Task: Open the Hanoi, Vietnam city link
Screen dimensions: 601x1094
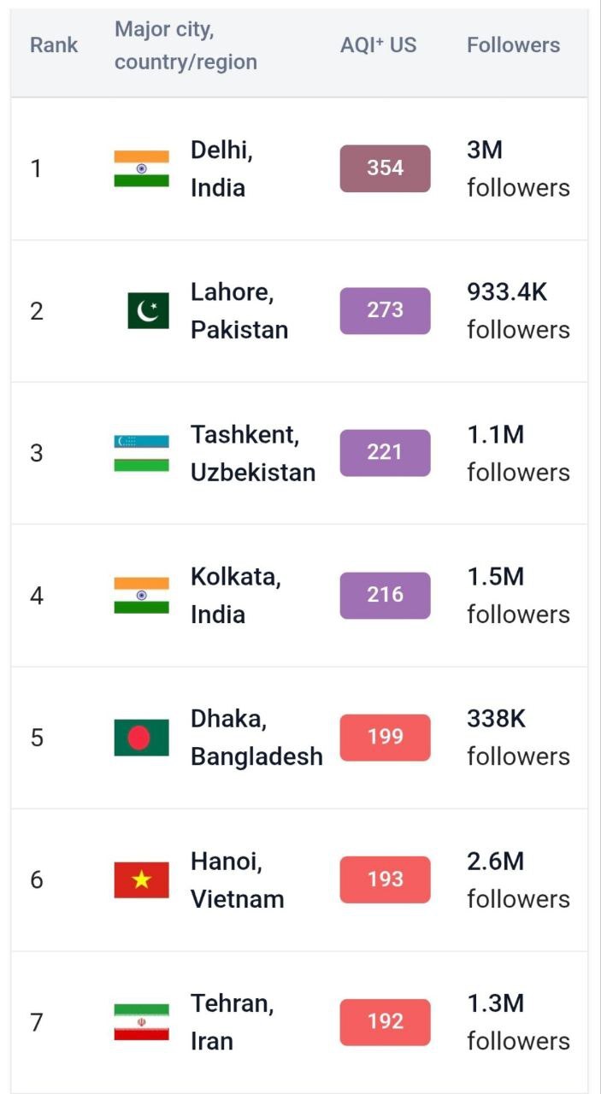Action: (237, 880)
